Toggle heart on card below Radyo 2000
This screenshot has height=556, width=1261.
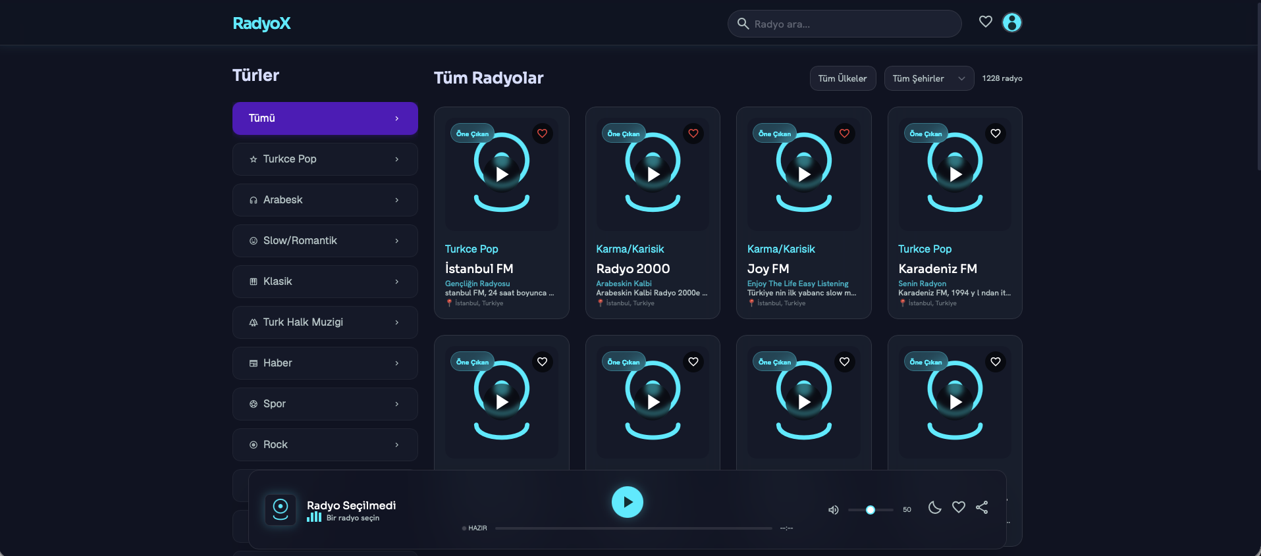(693, 362)
